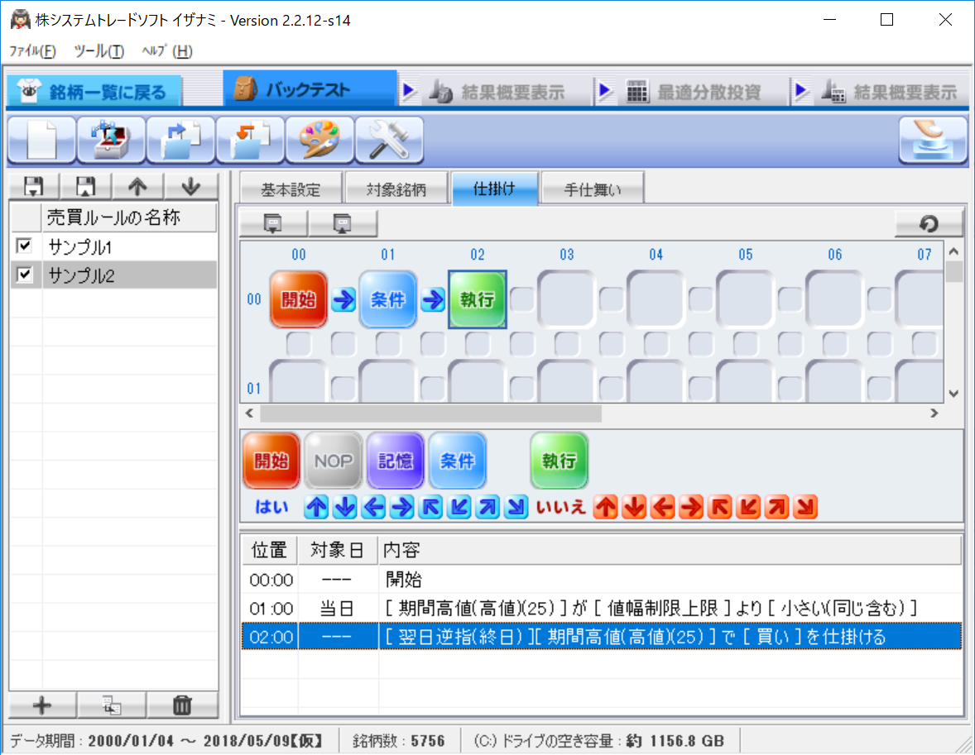Click the add rule plus button
This screenshot has width=975, height=755.
(x=42, y=705)
